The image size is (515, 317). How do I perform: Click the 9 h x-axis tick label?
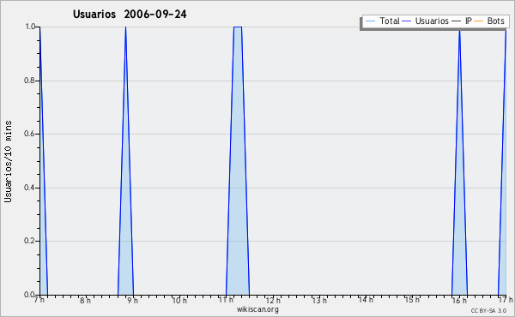132,300
